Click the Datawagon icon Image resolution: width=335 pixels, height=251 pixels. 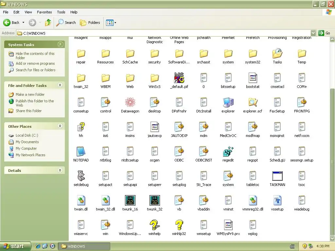point(130,102)
